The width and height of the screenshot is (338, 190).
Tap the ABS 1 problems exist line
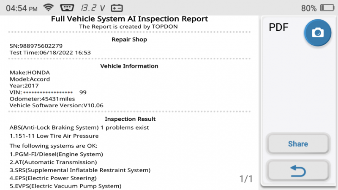point(79,128)
